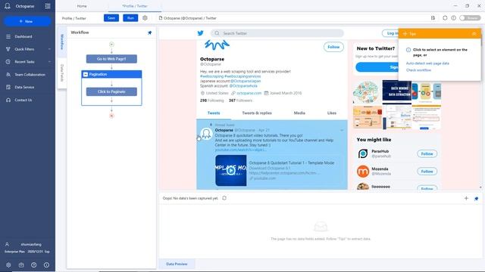Open the Tweets & replies tab
The height and width of the screenshot is (272, 485).
coord(257,113)
